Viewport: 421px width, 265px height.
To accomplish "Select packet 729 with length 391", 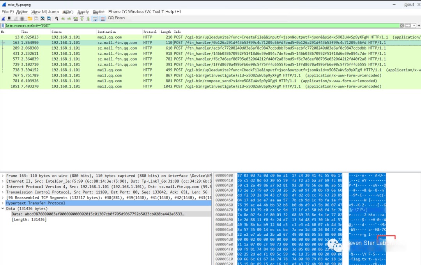I will (210, 64).
